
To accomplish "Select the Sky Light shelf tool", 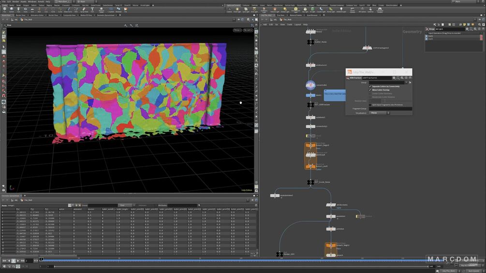I will [305, 9].
